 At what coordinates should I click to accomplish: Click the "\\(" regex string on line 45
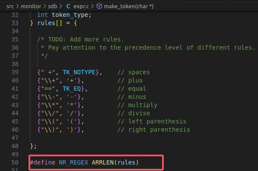click(x=50, y=122)
